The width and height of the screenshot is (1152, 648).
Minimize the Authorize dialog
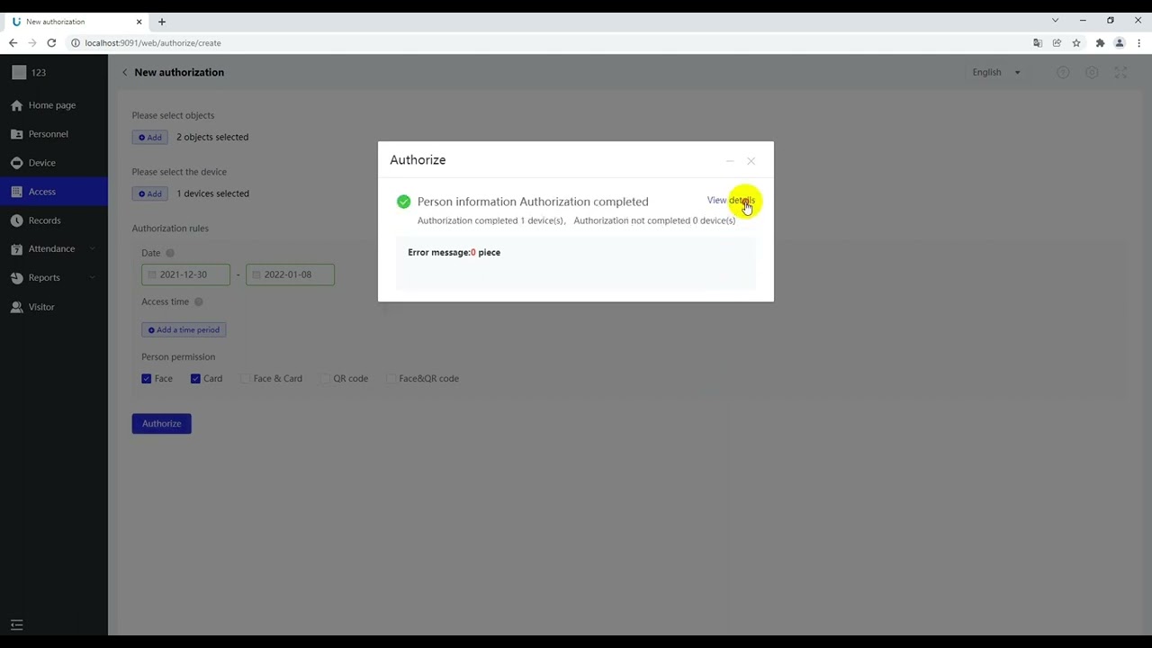coord(730,161)
